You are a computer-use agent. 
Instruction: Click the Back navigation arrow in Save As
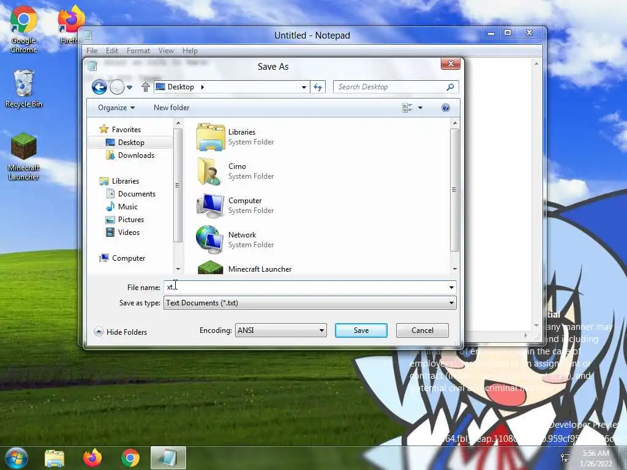point(99,87)
